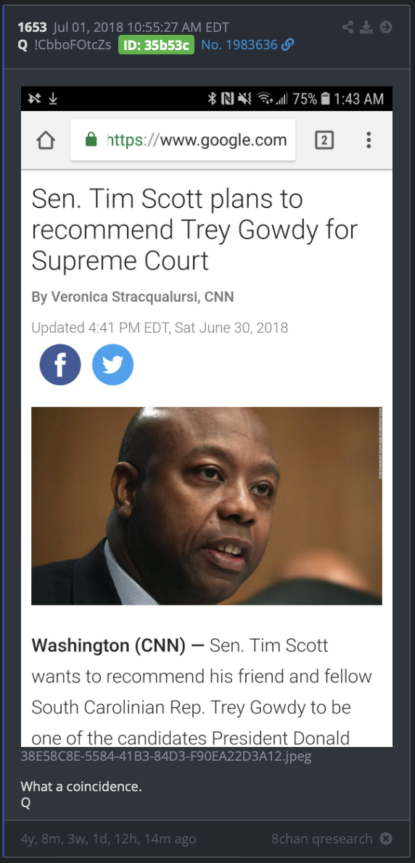The width and height of the screenshot is (415, 863).
Task: Click the Facebook share icon
Action: 60,364
